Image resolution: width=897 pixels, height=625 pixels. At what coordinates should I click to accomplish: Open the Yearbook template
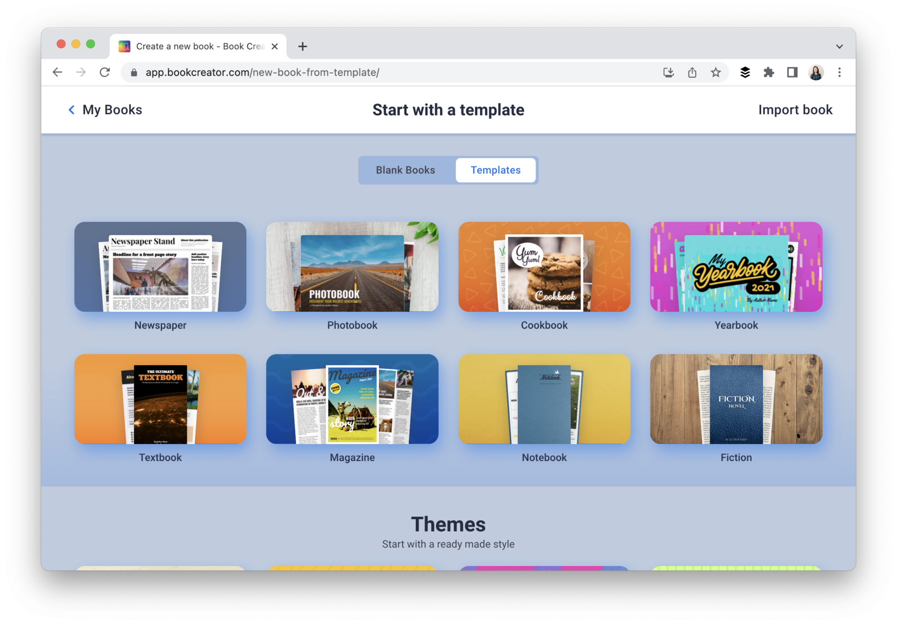pyautogui.click(x=736, y=267)
